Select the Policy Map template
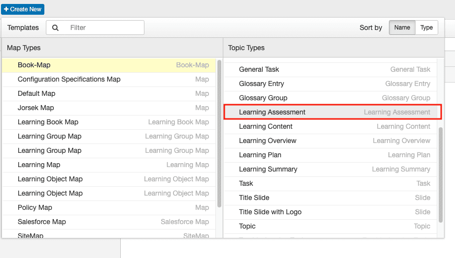This screenshot has height=258, width=455. coord(109,208)
